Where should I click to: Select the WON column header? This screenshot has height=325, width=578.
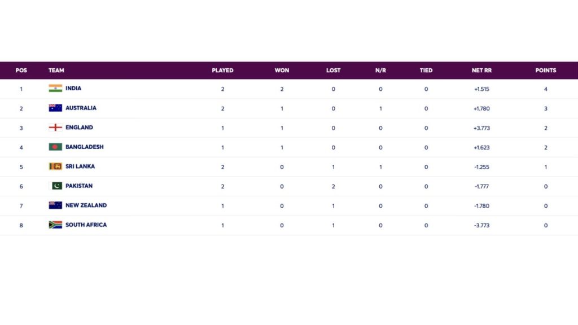[x=282, y=71]
